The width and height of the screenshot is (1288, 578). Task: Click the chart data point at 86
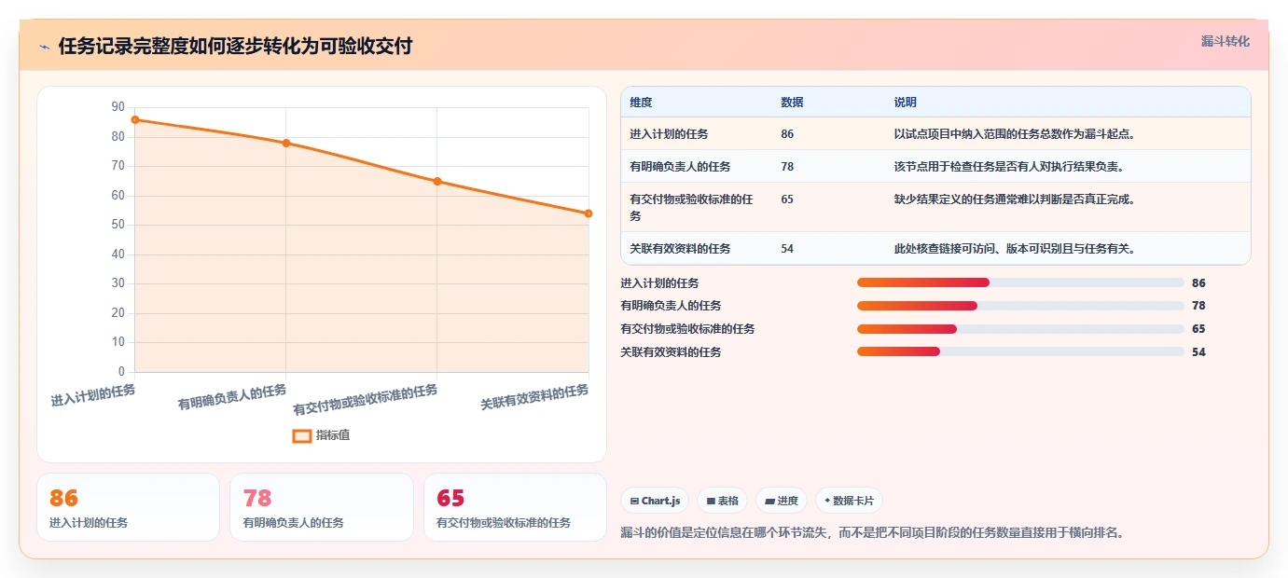tap(135, 119)
